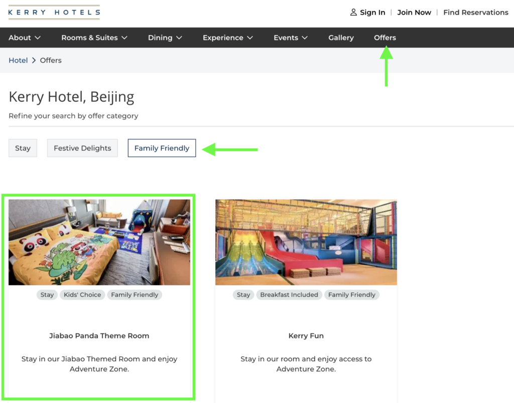Open the Jiabao Panda room photo
Screen dimensions: 514x403
click(99, 242)
